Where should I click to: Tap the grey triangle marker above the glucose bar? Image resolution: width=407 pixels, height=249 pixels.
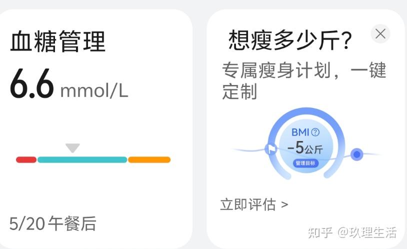pos(72,147)
